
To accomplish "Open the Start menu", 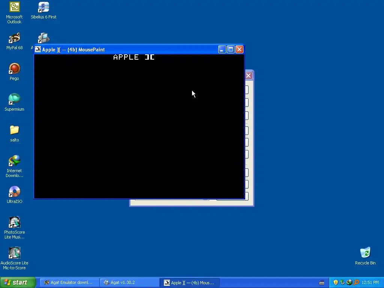I will [18, 282].
